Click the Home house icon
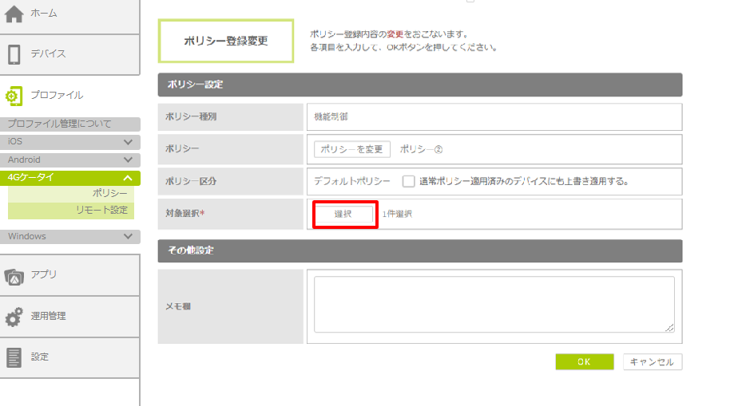This screenshot has height=406, width=734. click(14, 14)
